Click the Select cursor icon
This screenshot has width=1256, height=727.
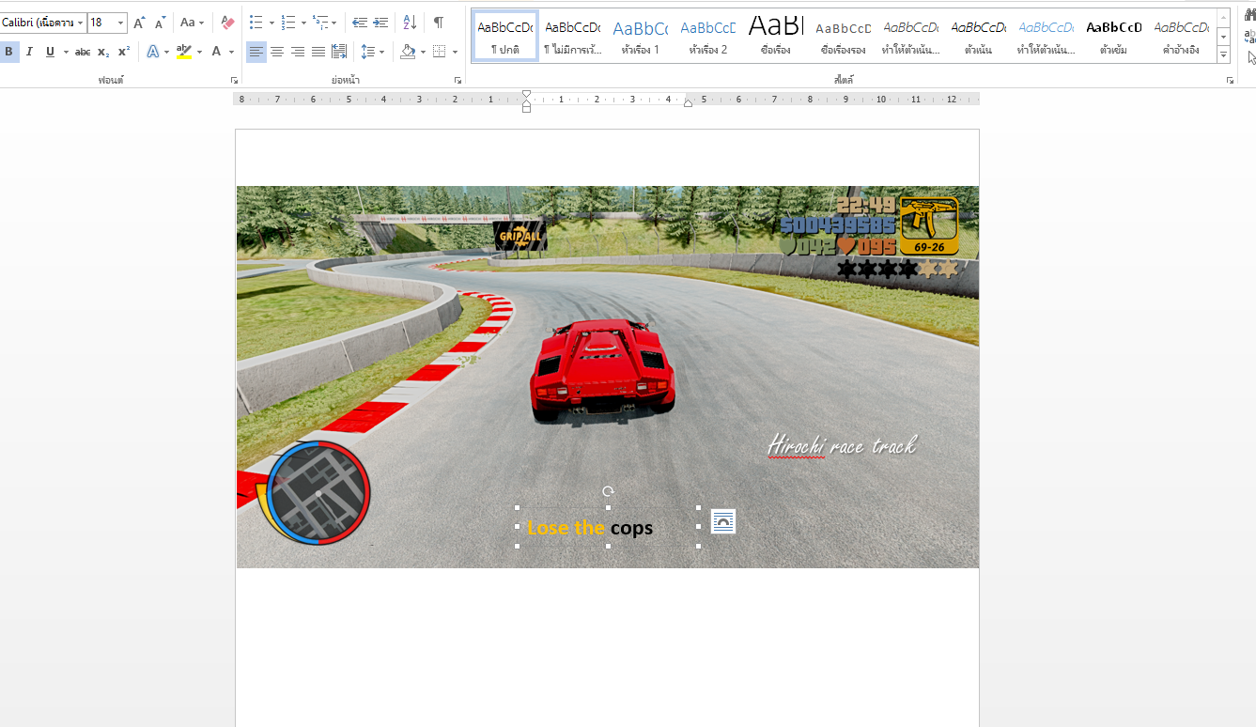[1251, 57]
